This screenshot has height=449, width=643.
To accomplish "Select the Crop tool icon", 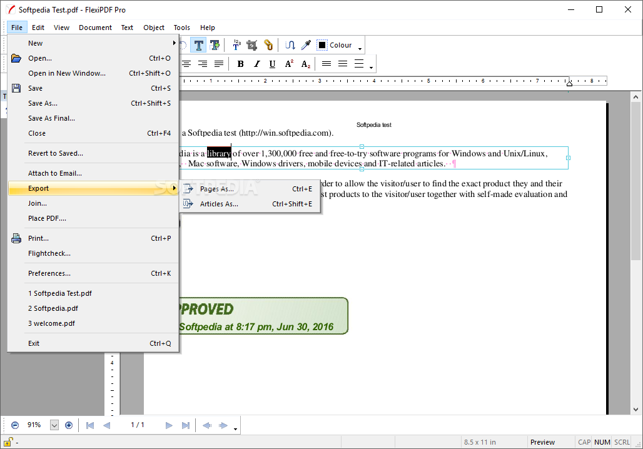I will (x=252, y=44).
